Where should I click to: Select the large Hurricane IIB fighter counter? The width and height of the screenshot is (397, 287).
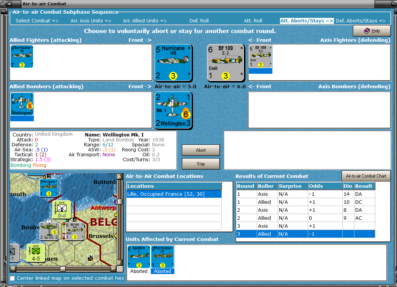173,63
